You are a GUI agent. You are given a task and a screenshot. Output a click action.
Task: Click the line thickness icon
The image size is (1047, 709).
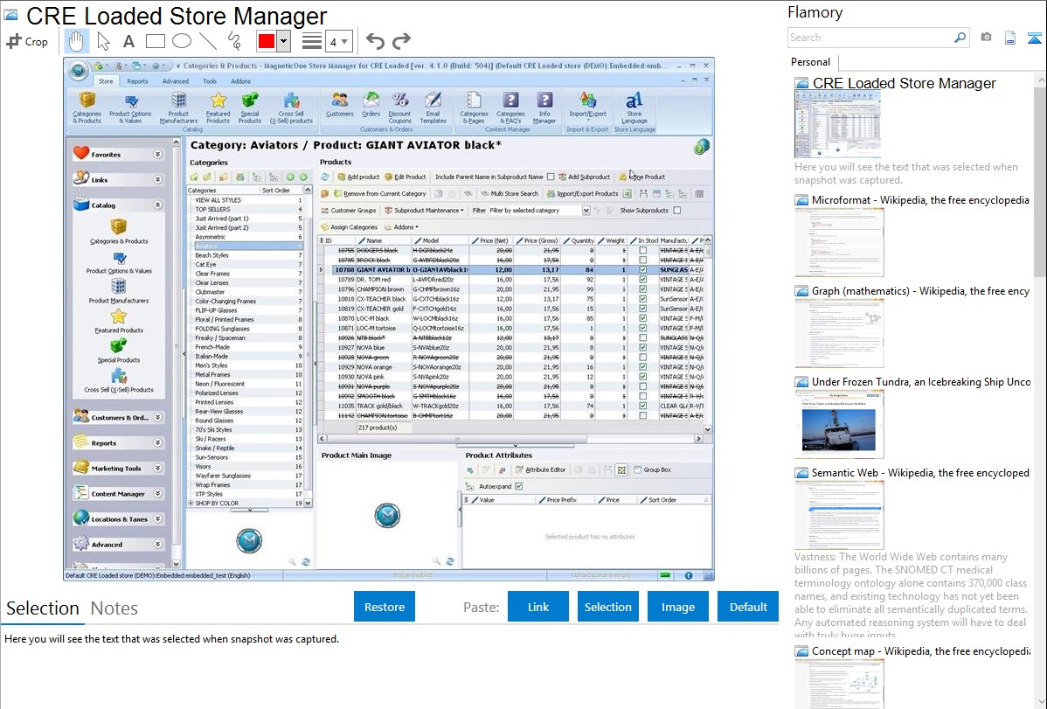312,41
